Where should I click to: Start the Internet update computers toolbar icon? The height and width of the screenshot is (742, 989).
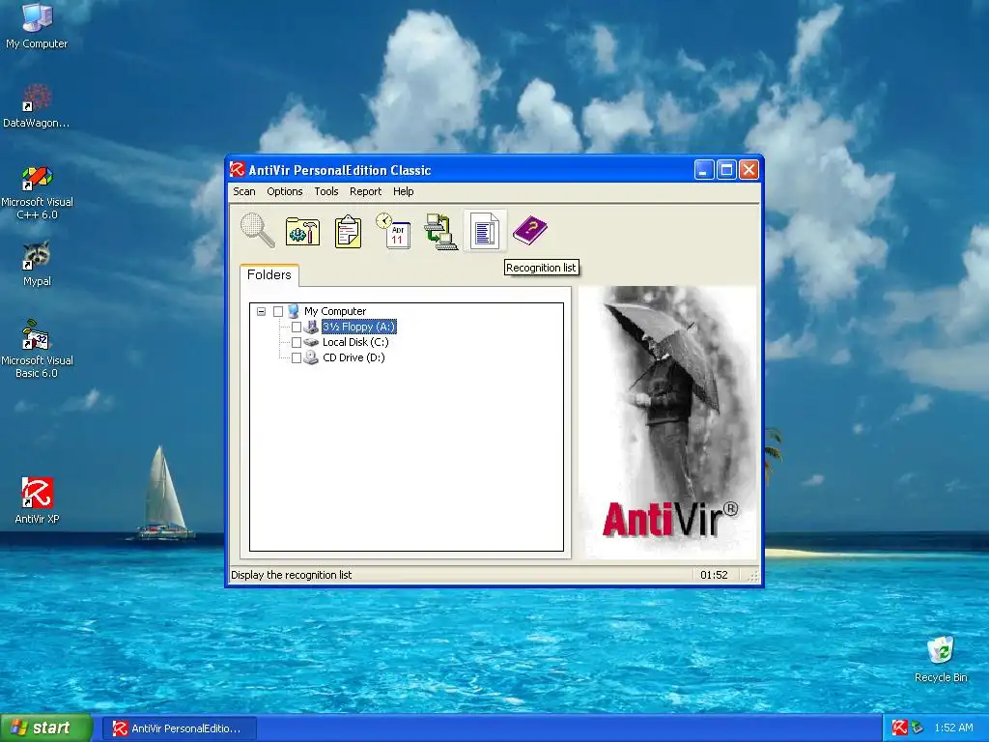[440, 232]
